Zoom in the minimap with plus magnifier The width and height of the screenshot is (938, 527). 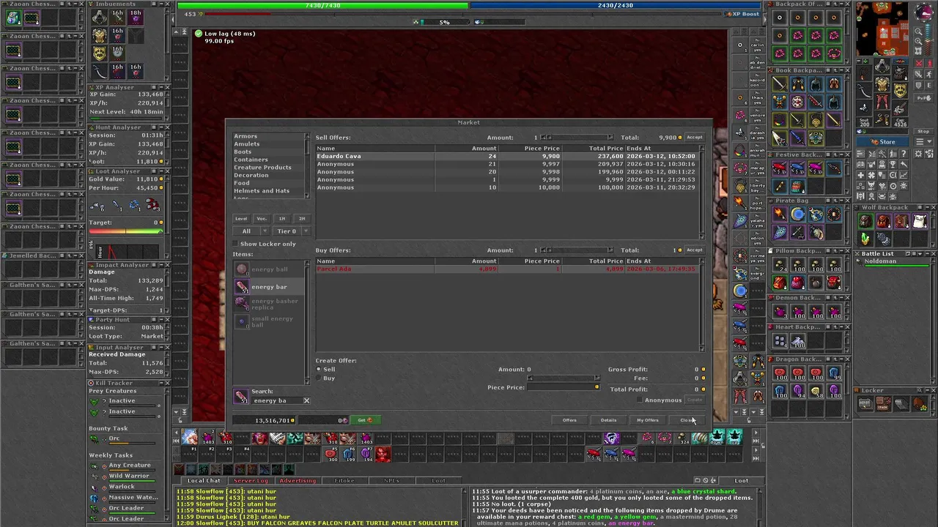[919, 42]
